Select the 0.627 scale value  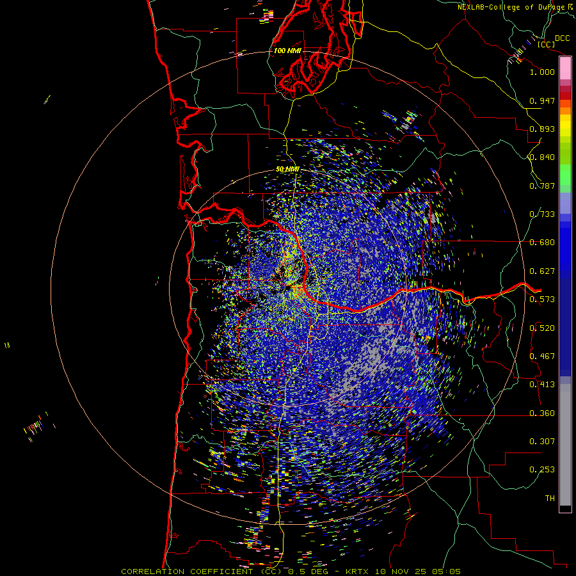point(542,271)
